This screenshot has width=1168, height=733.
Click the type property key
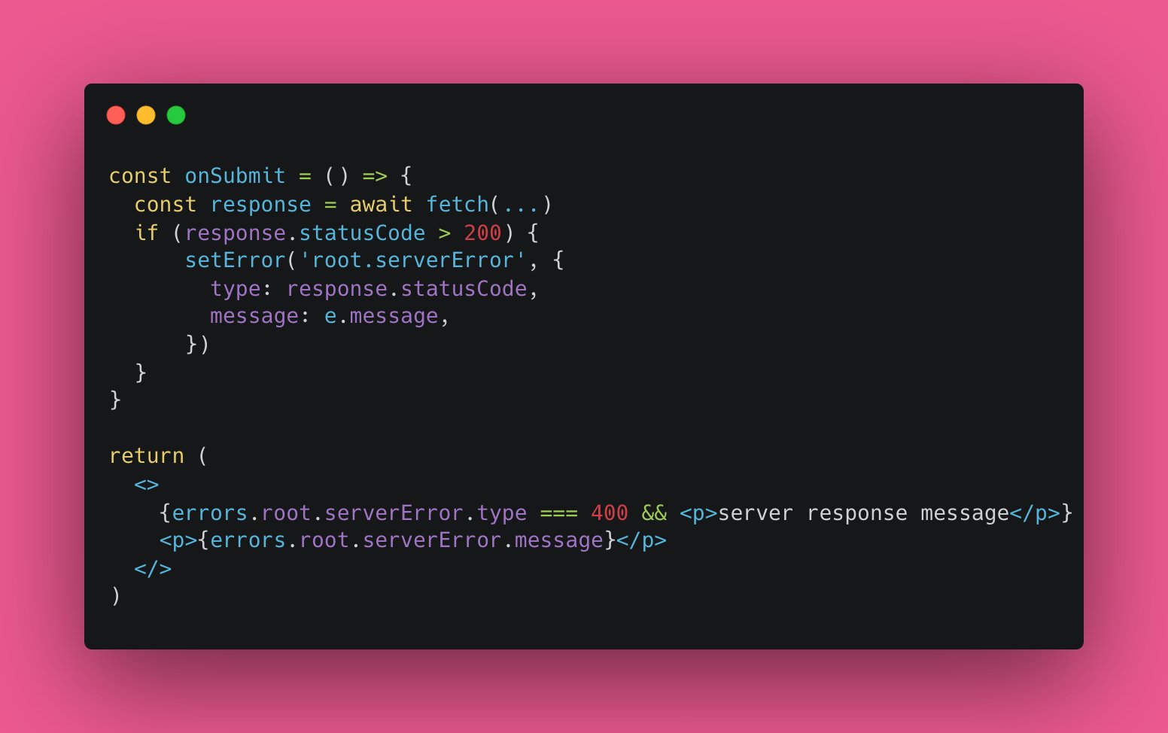coord(235,289)
